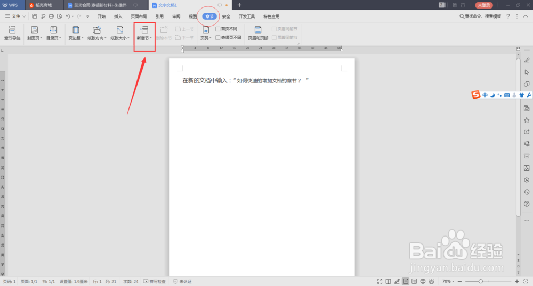Check the 奇偶页不同 checkbox
The width and height of the screenshot is (533, 286).
click(218, 38)
